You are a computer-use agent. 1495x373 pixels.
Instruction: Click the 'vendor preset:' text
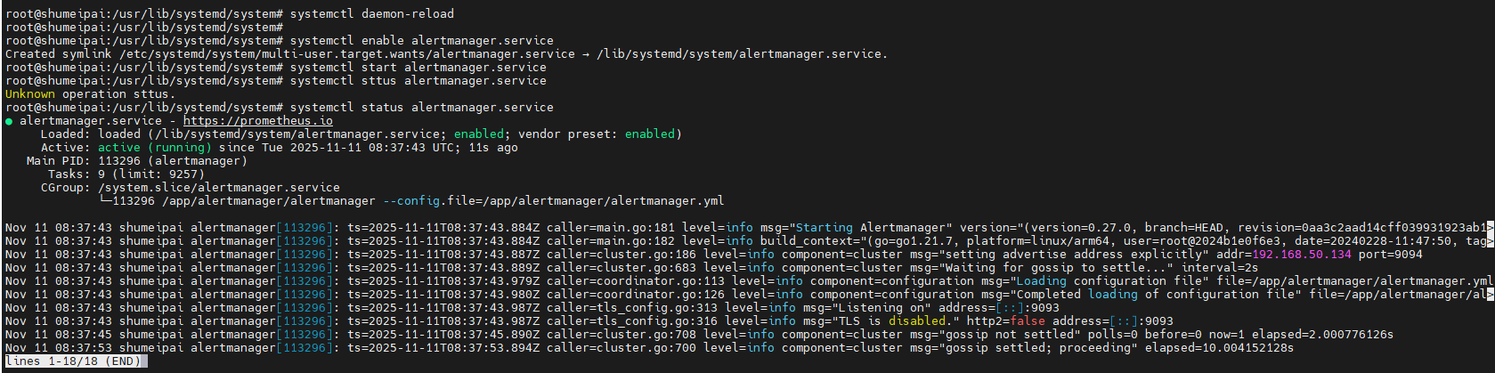tap(568, 134)
